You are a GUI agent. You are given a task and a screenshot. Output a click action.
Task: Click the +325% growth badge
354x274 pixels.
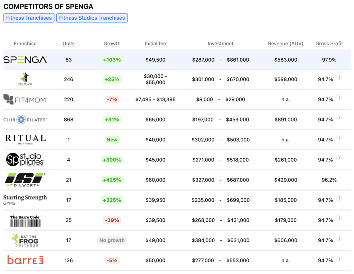[112, 200]
